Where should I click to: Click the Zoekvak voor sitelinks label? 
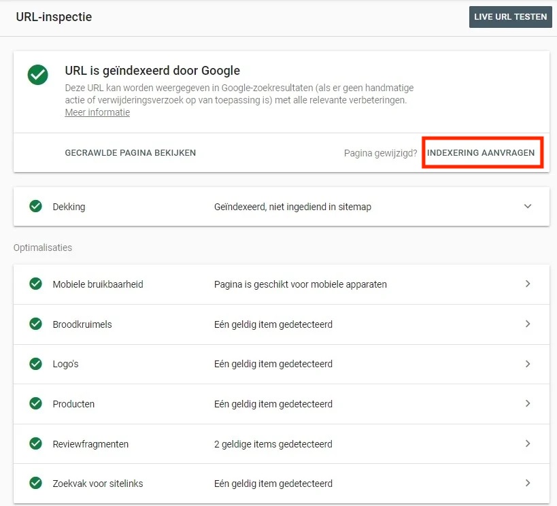point(98,484)
